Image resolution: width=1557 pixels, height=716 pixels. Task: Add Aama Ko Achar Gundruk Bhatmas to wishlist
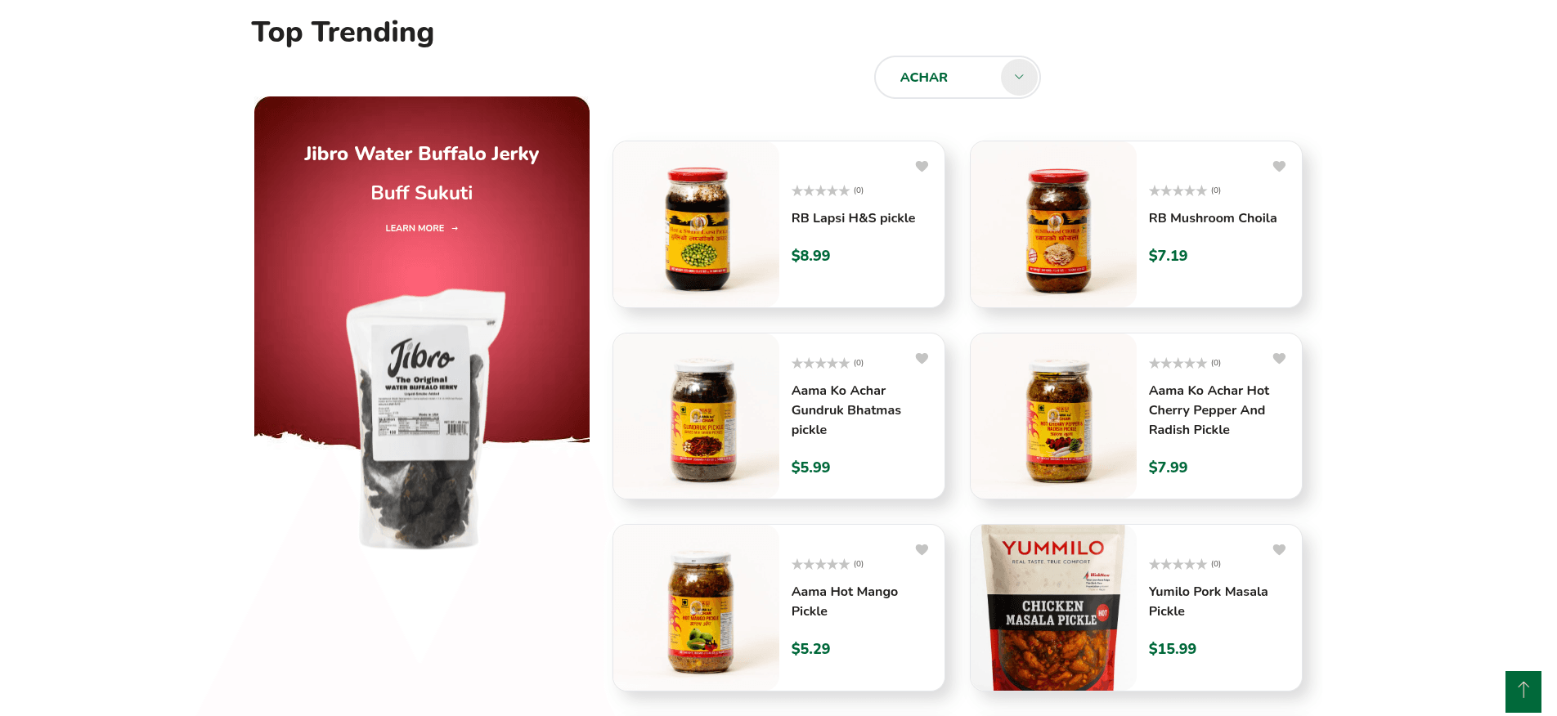point(922,358)
